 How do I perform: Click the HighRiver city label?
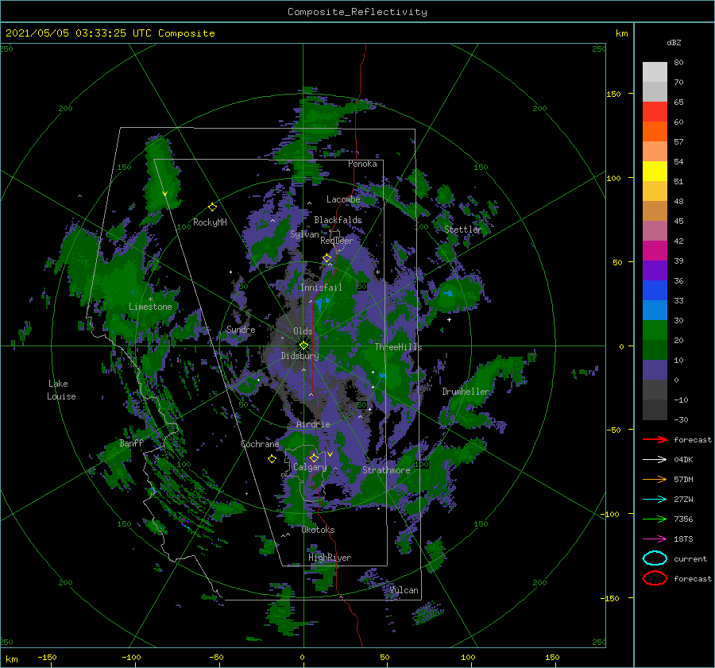pyautogui.click(x=330, y=558)
